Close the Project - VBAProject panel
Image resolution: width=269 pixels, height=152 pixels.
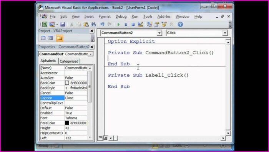92,31
